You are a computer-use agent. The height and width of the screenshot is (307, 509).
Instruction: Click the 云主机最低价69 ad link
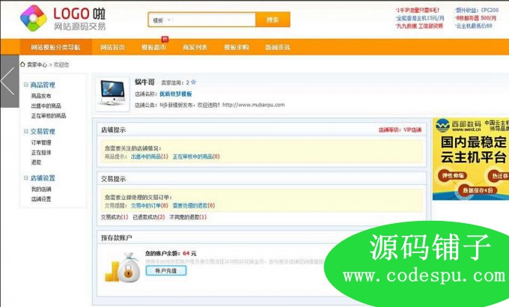tap(473, 25)
